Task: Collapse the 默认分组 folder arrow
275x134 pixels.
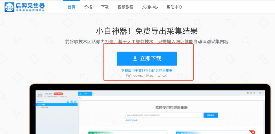Action: click(37, 107)
